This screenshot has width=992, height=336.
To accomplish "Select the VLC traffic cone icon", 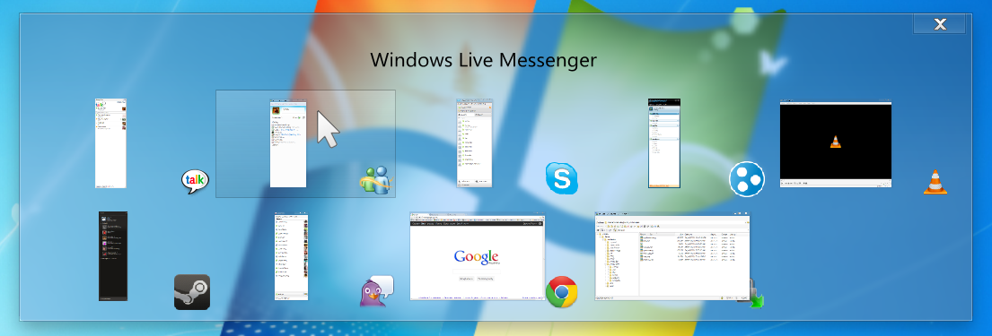I will pyautogui.click(x=935, y=181).
